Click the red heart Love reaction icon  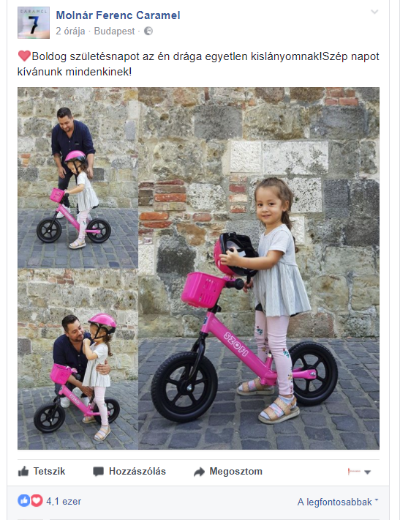37,501
